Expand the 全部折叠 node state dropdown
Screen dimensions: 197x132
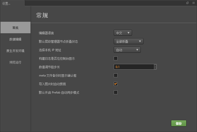tap(128, 41)
